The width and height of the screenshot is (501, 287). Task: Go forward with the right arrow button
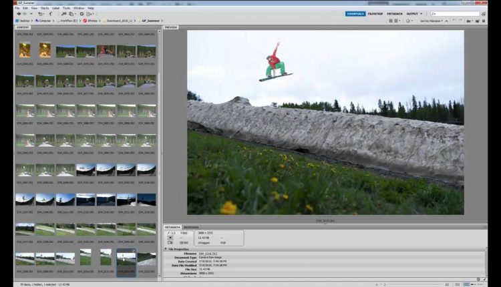click(25, 14)
